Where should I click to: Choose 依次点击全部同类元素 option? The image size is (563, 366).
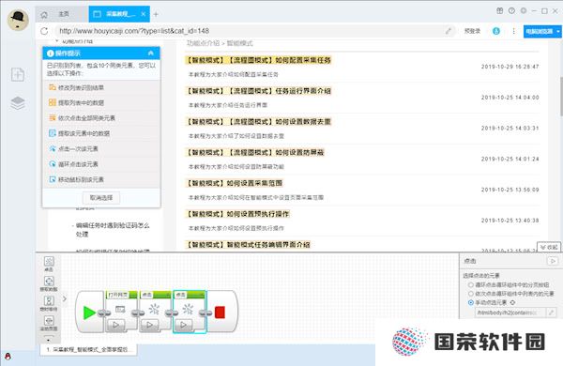[x=101, y=118]
